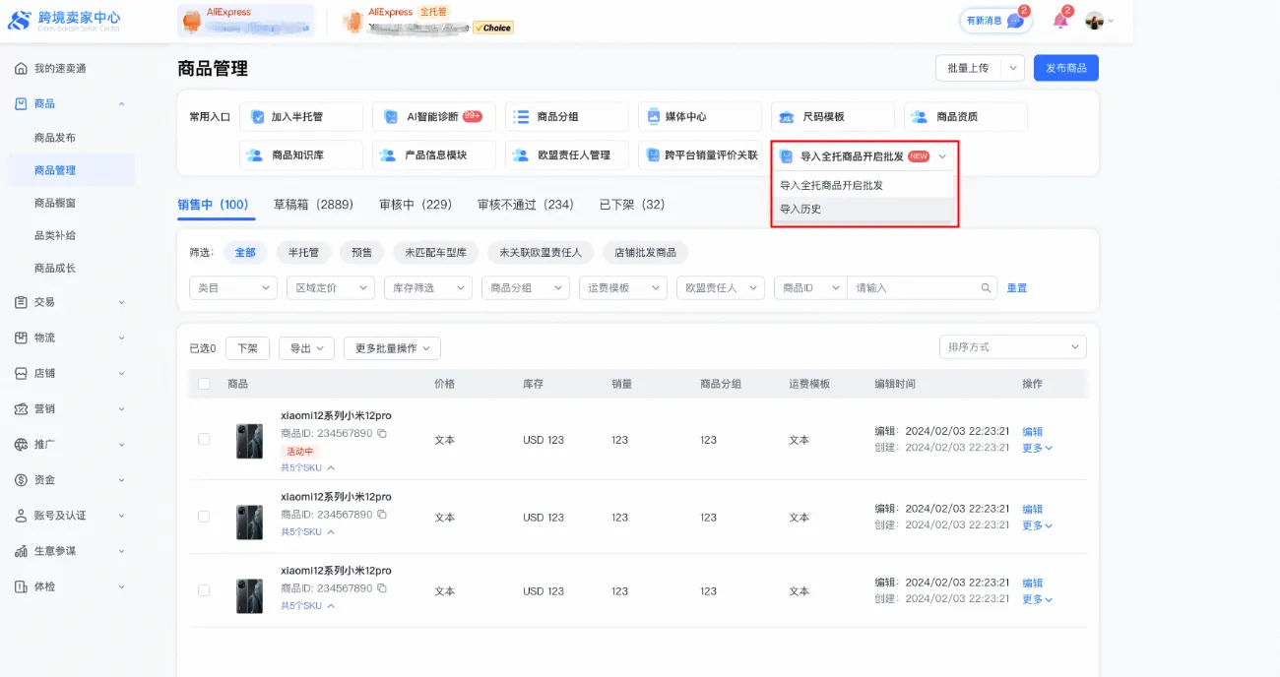Check the first product row checkbox
Viewport: 1280px width, 677px height.
point(204,440)
